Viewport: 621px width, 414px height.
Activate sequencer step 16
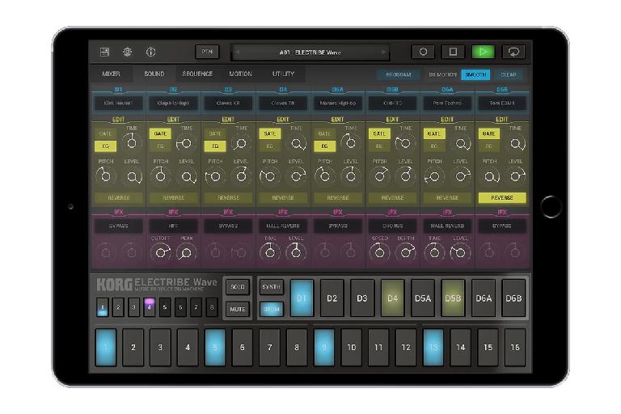pyautogui.click(x=515, y=347)
